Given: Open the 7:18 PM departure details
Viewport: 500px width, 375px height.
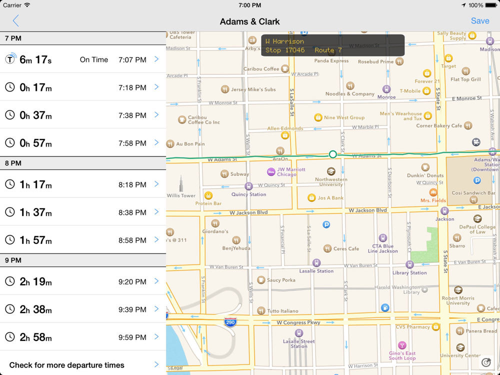Looking at the screenshot, I should point(83,87).
